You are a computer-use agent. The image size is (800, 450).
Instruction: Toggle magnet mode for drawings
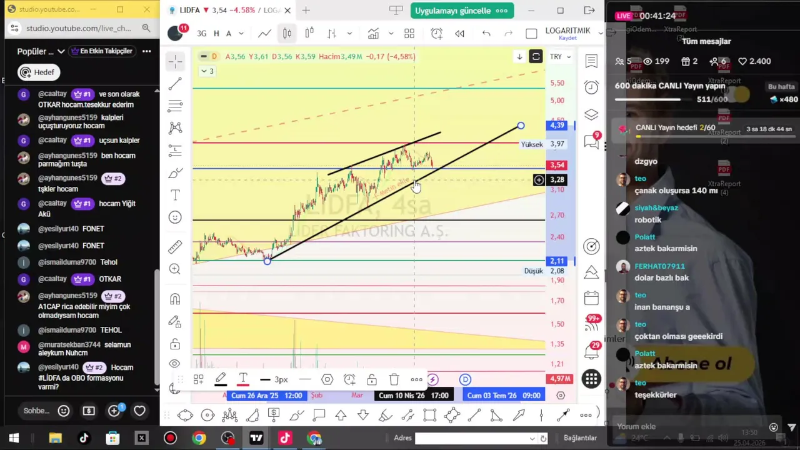click(175, 299)
